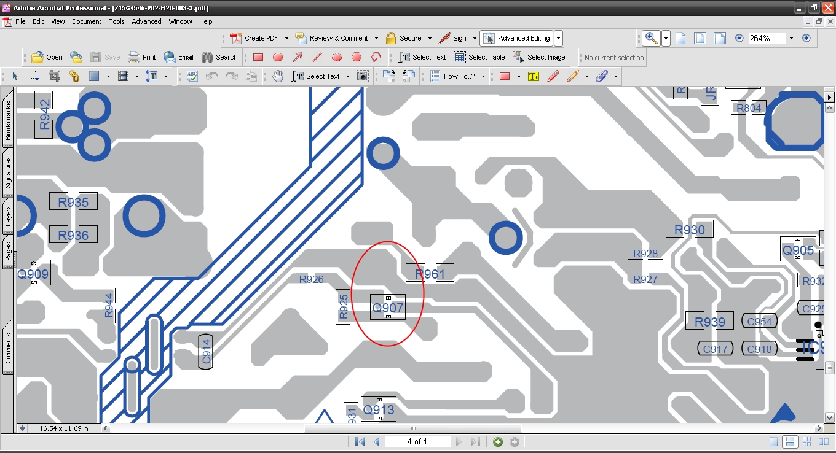The height and width of the screenshot is (453, 836).
Task: Select the Cloud shape tool
Action: click(x=376, y=57)
